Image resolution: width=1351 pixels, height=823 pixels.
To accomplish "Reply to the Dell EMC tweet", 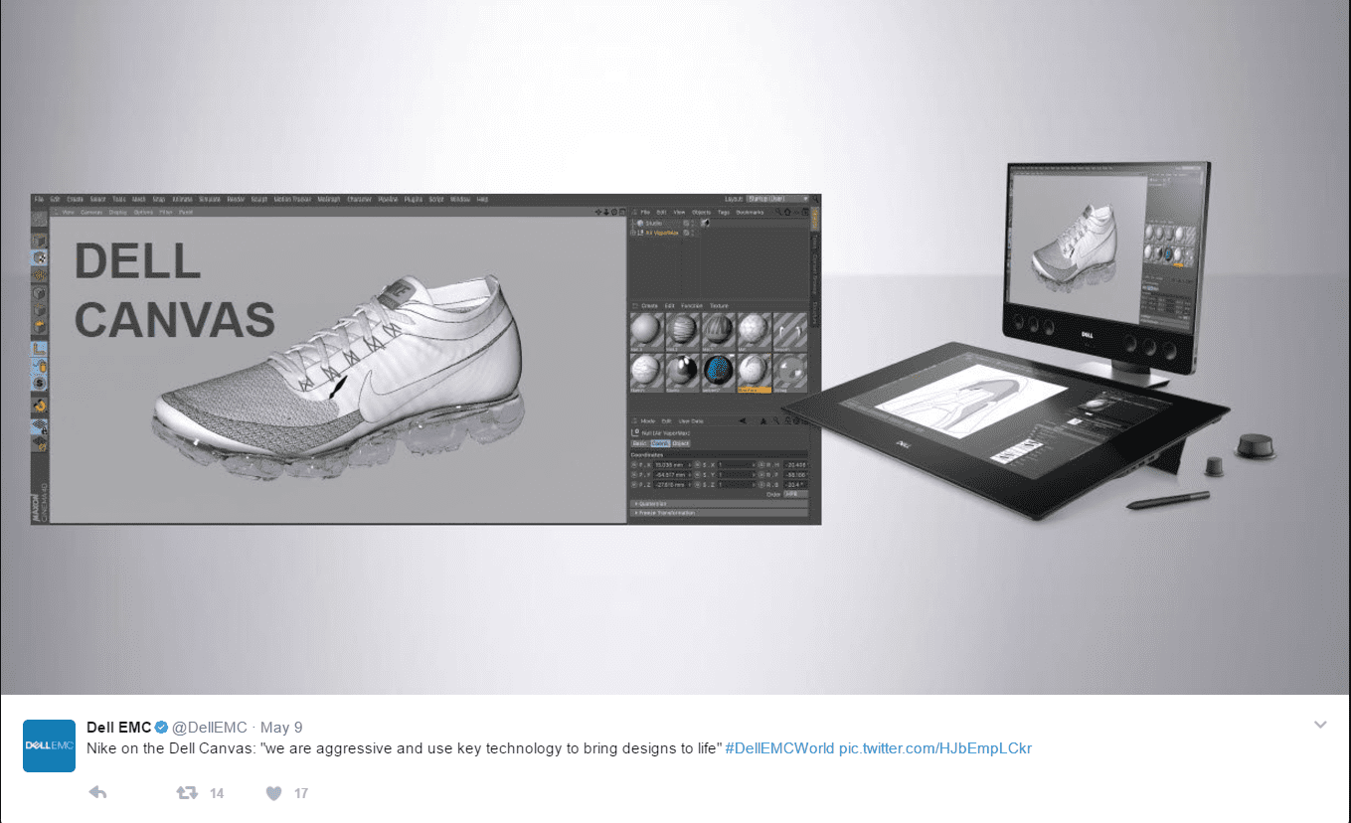I will pyautogui.click(x=97, y=792).
